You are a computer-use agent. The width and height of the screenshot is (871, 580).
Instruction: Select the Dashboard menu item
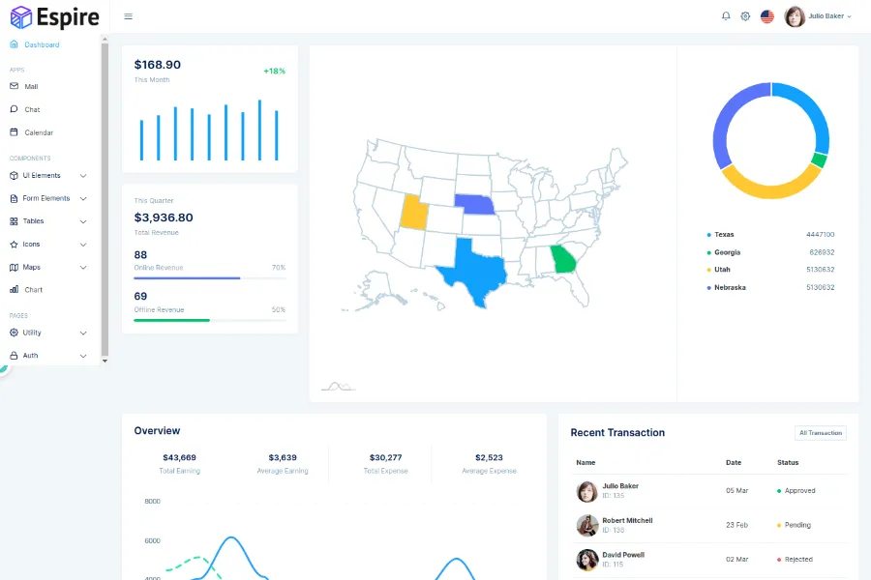coord(42,45)
